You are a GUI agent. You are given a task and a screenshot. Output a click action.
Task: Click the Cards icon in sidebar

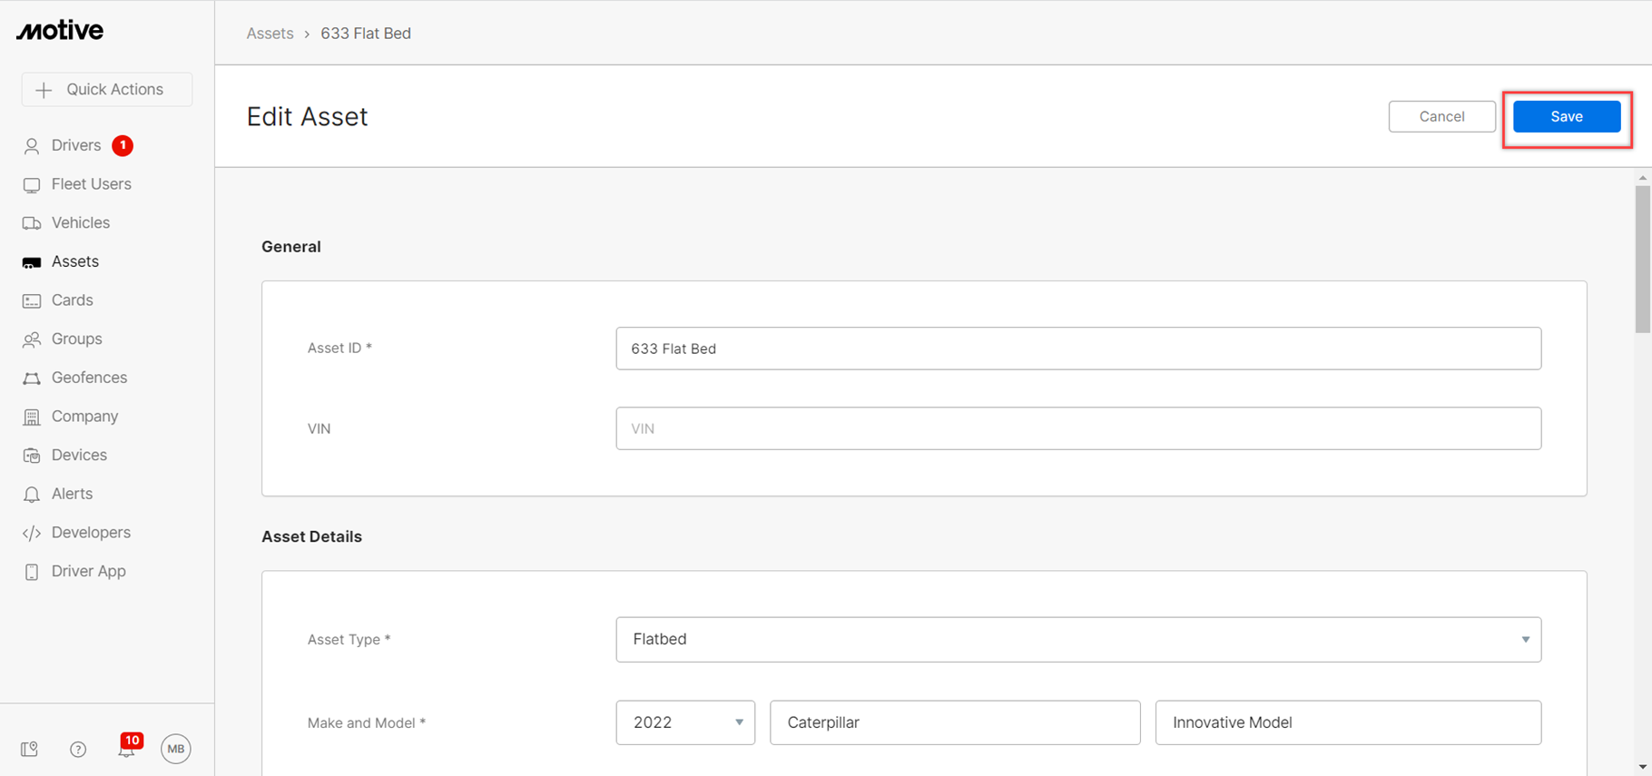(32, 301)
